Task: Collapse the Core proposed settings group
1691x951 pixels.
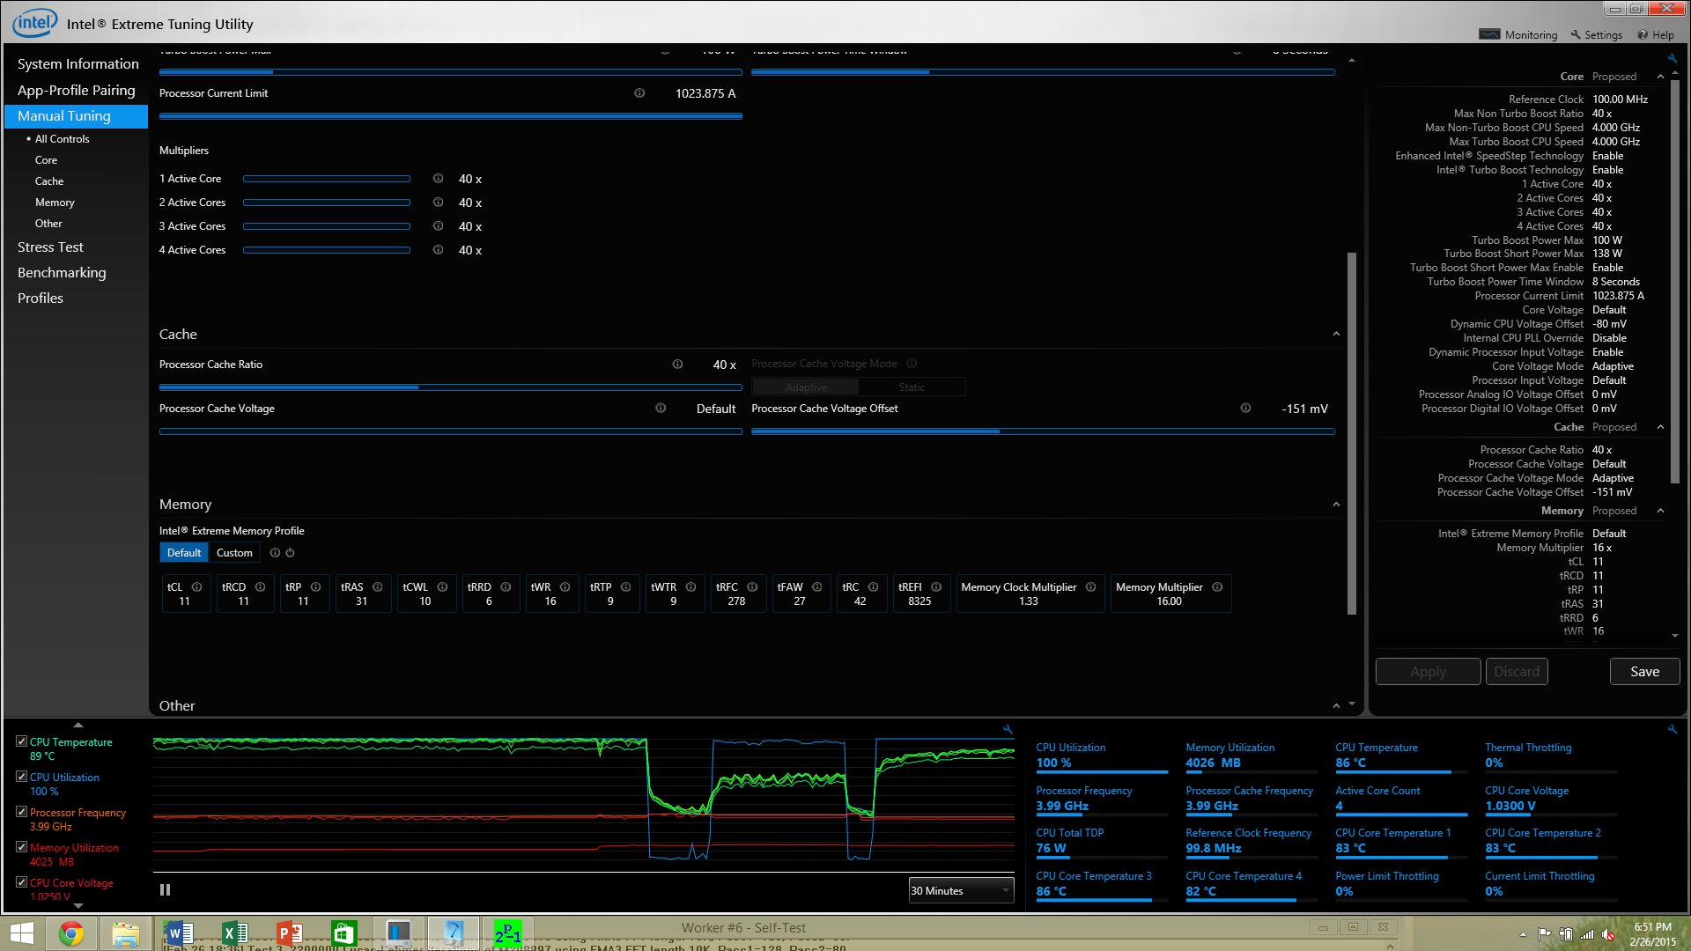Action: click(x=1661, y=77)
